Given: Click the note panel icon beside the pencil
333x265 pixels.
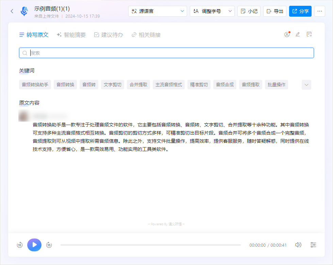Looking at the screenshot, I should click(309, 34).
